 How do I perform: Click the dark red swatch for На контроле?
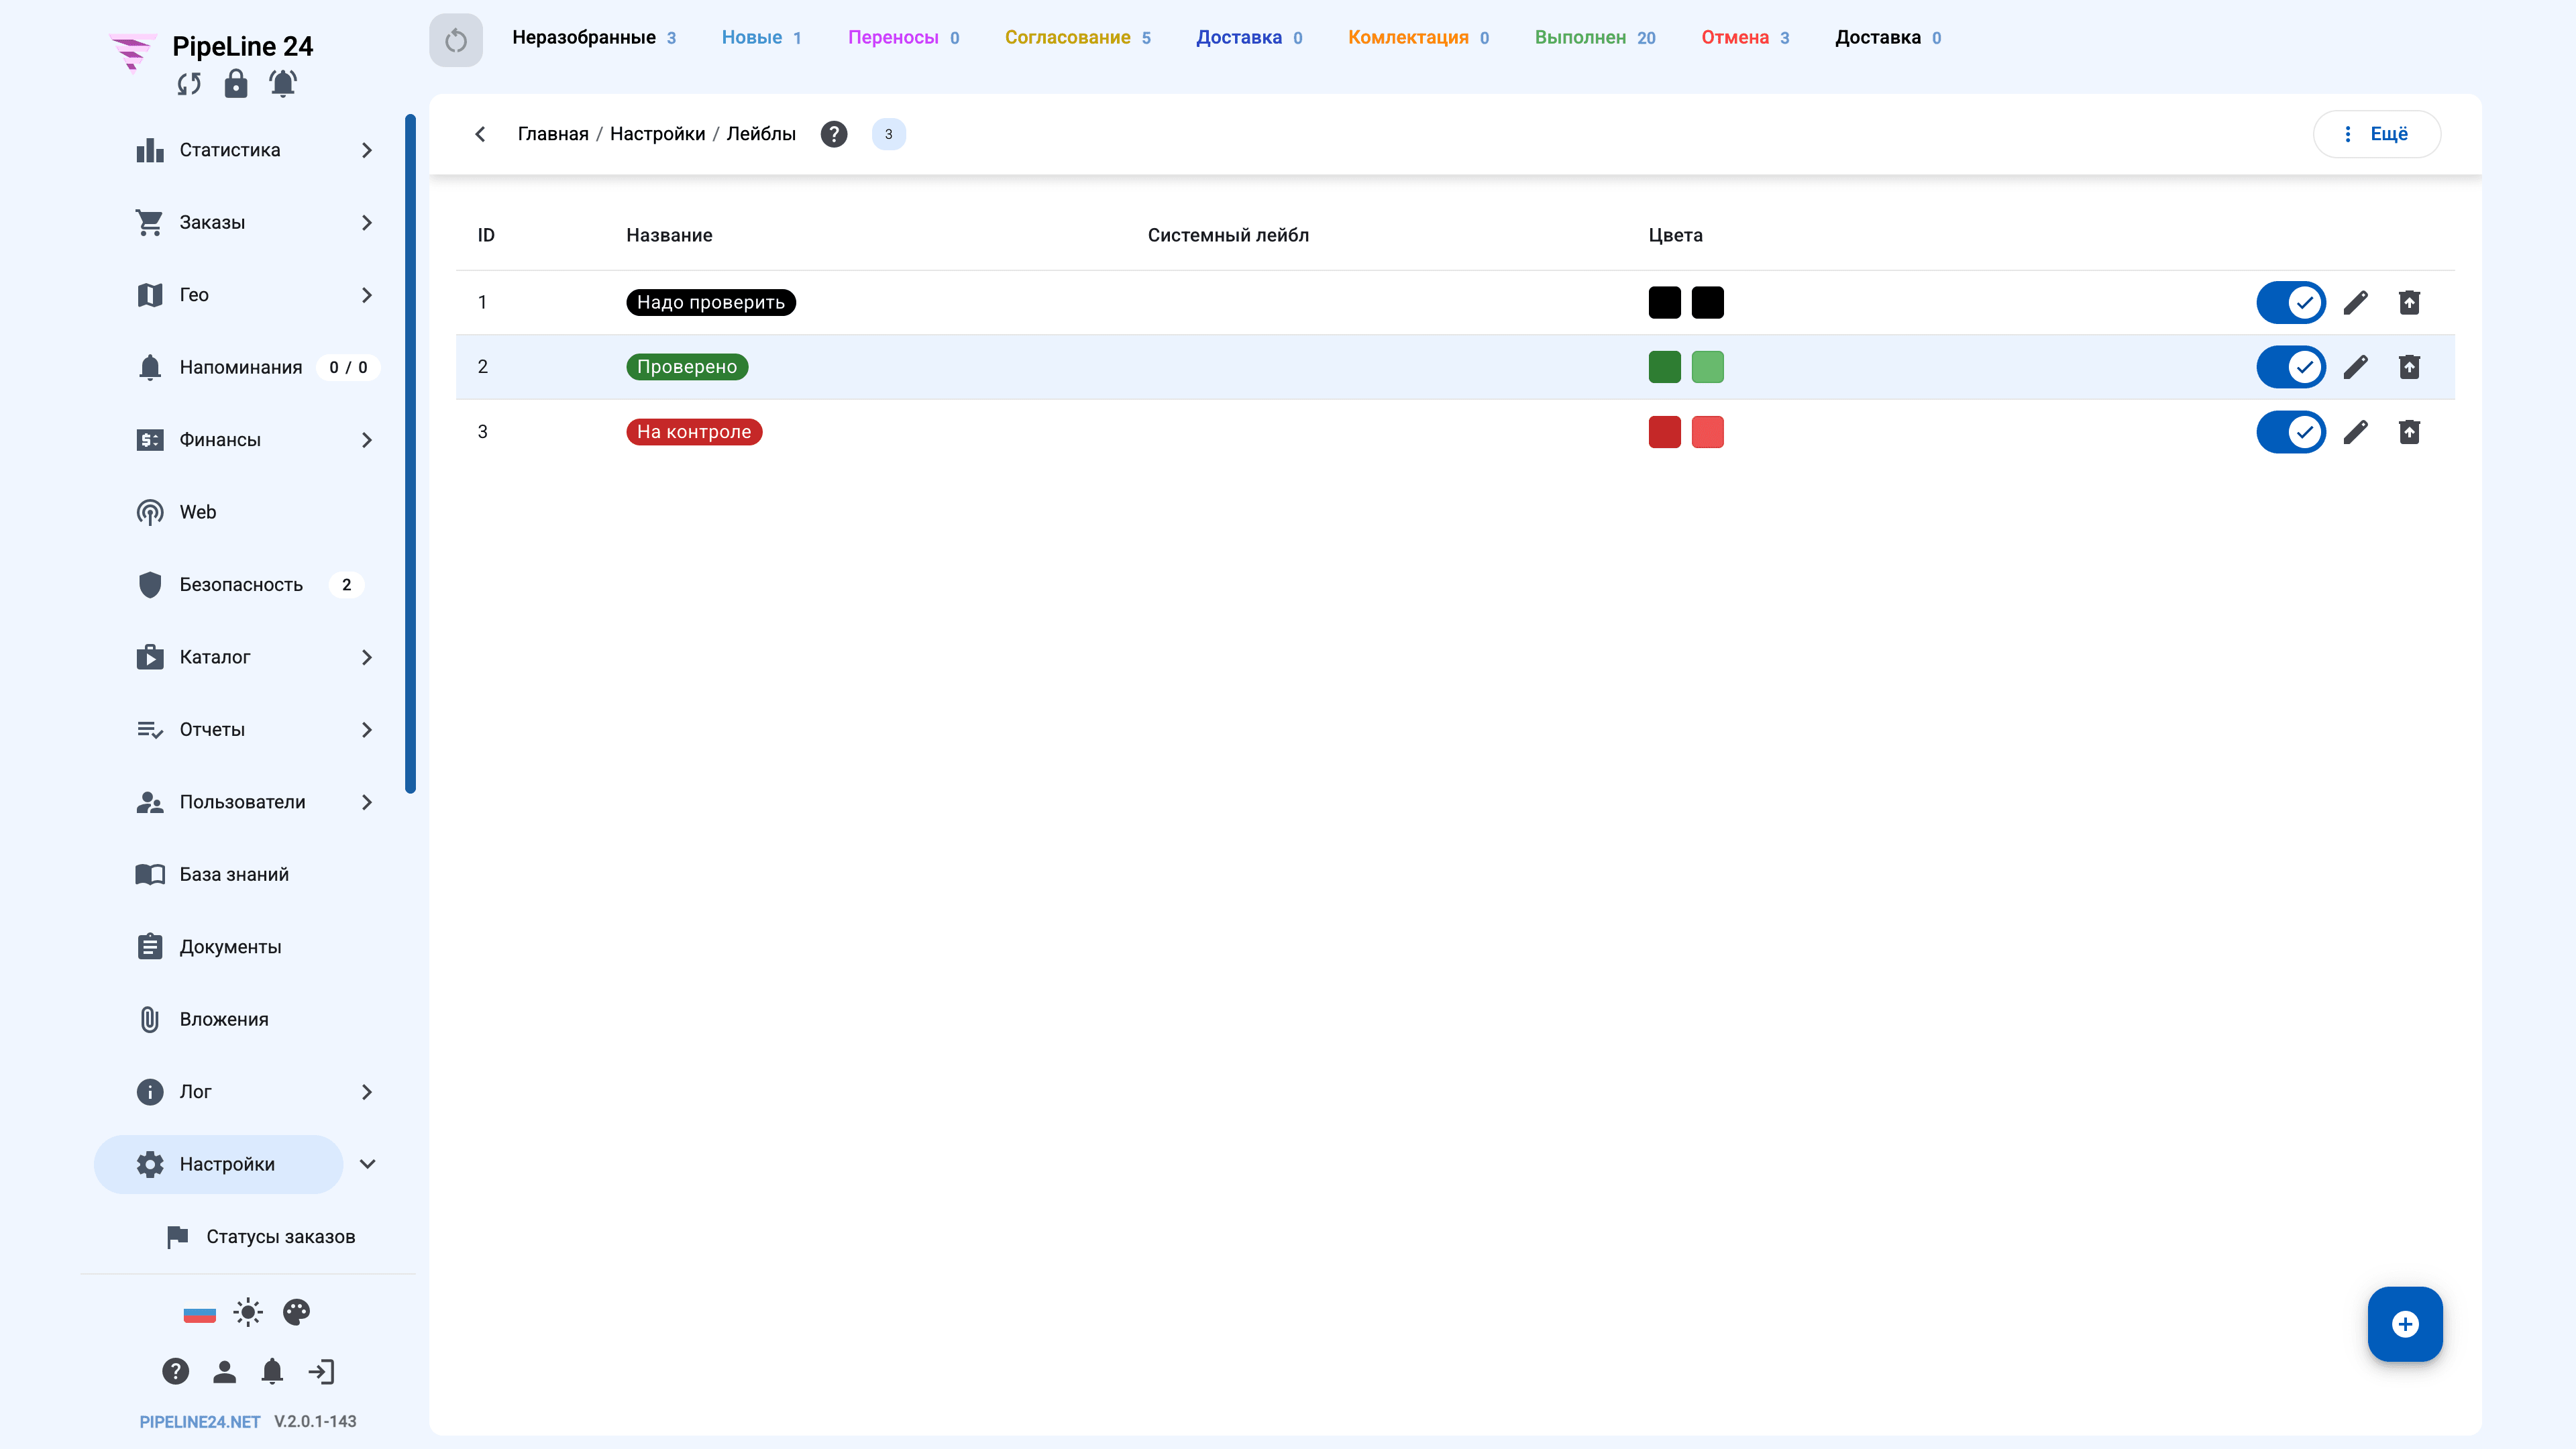[x=1665, y=432]
